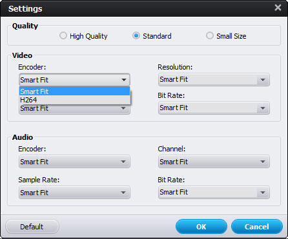Click the arrow icon on Audio Channel

[x=263, y=162]
